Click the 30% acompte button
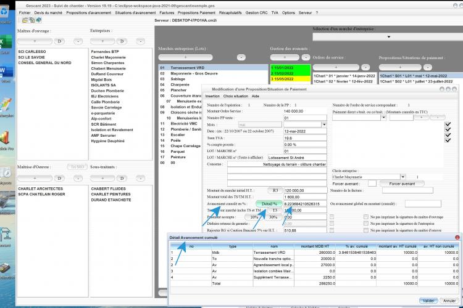 [273, 217]
